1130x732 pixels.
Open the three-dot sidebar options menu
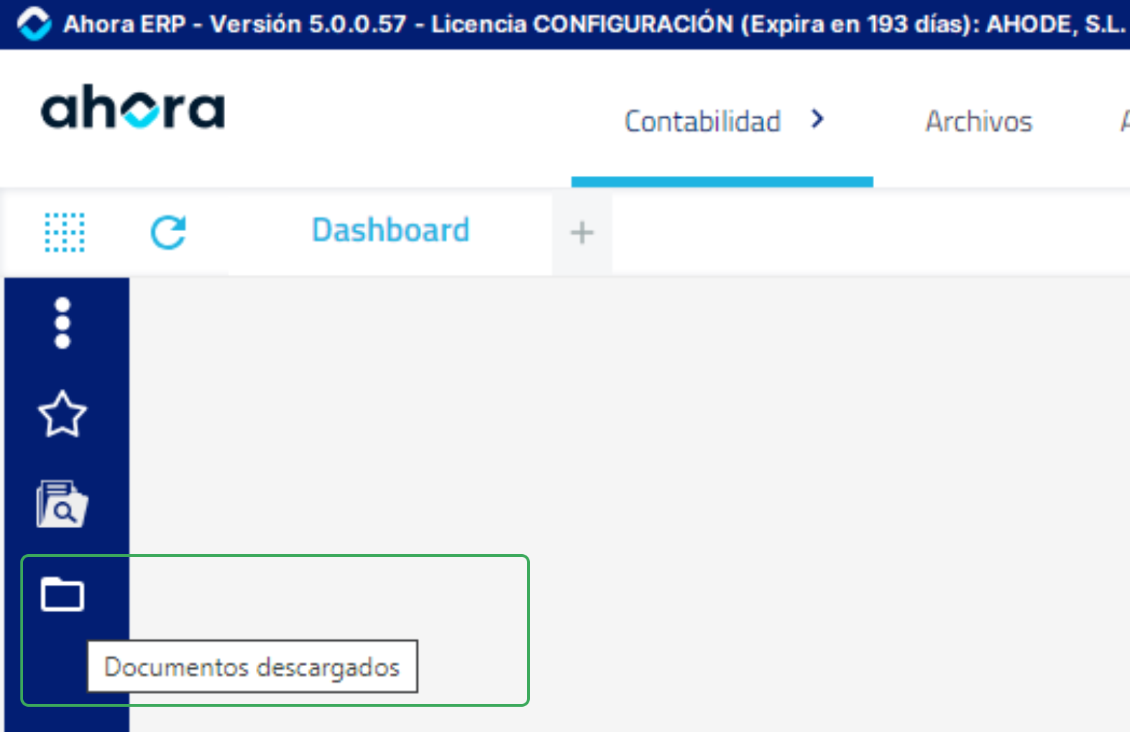[x=62, y=323]
